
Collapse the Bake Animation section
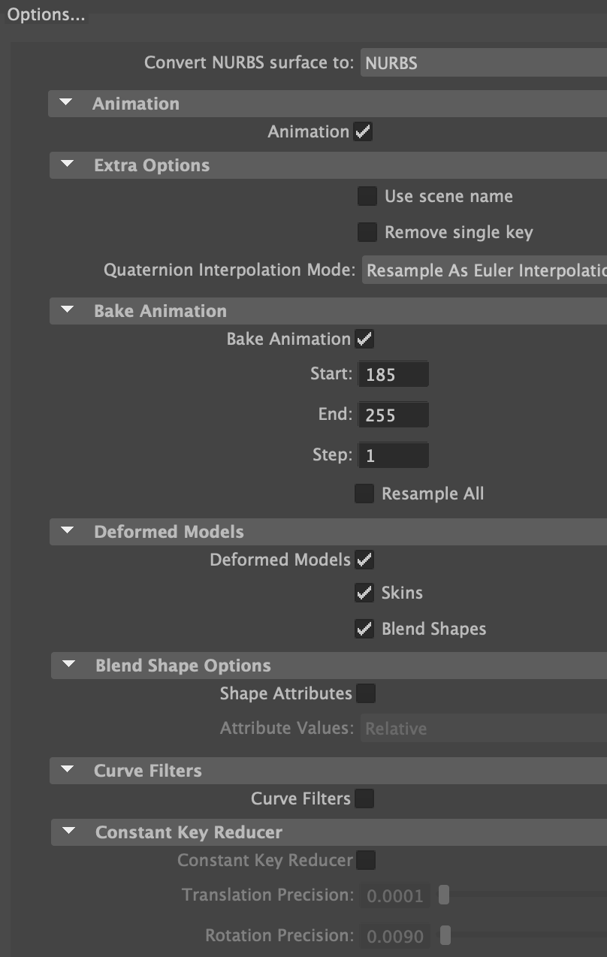pyautogui.click(x=67, y=310)
